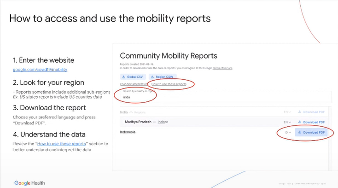Click the slide title 'How to access and use the mobility reports'
Image resolution: width=338 pixels, height=188 pixels.
click(x=110, y=18)
